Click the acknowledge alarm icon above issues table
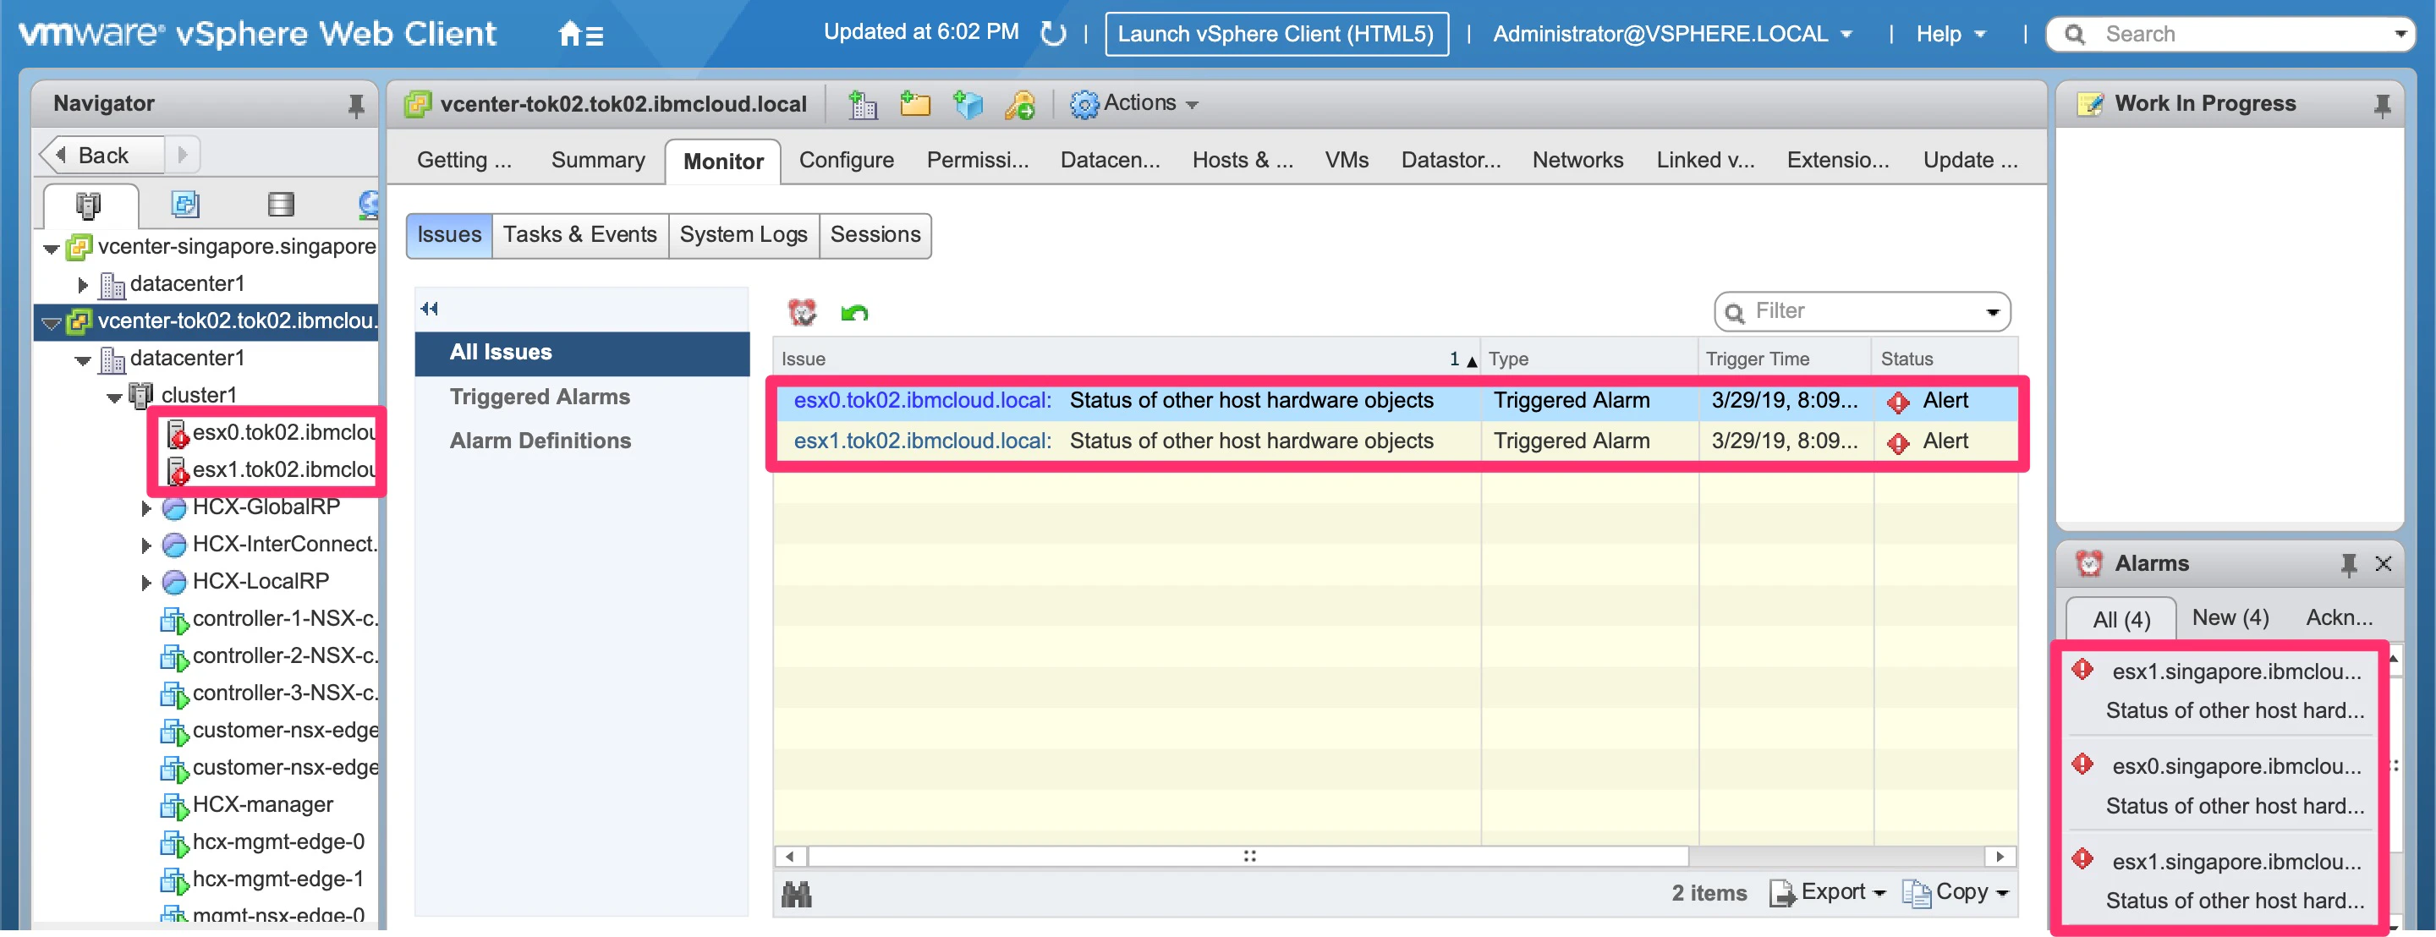The image size is (2436, 937). (x=802, y=311)
